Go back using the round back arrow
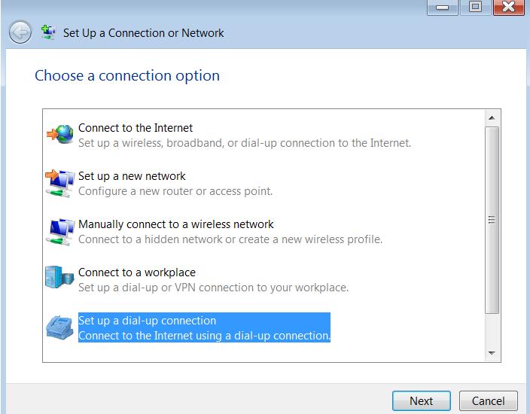Screen dimensions: 530x414 (20, 32)
